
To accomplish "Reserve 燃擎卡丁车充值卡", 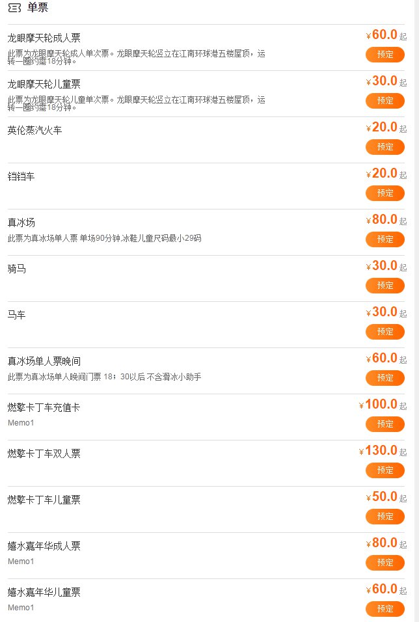I will pyautogui.click(x=385, y=424).
